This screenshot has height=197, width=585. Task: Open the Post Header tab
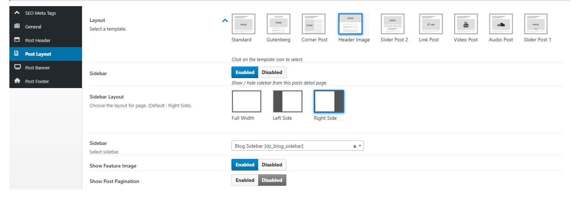38,40
